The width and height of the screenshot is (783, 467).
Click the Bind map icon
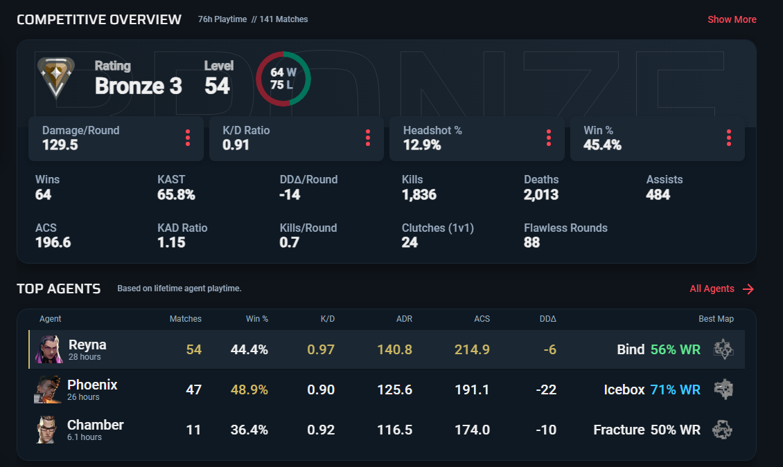(x=723, y=349)
